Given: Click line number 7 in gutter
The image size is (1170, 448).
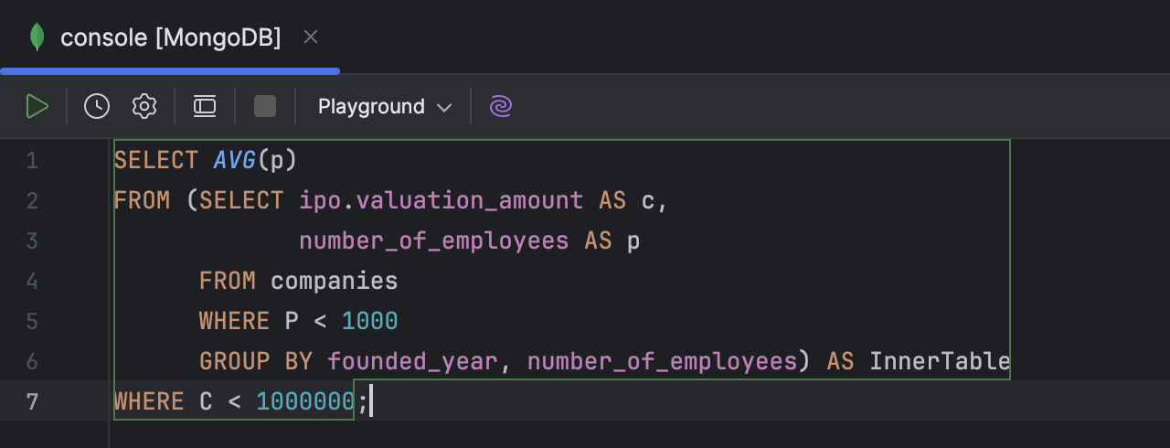Looking at the screenshot, I should pos(32,401).
